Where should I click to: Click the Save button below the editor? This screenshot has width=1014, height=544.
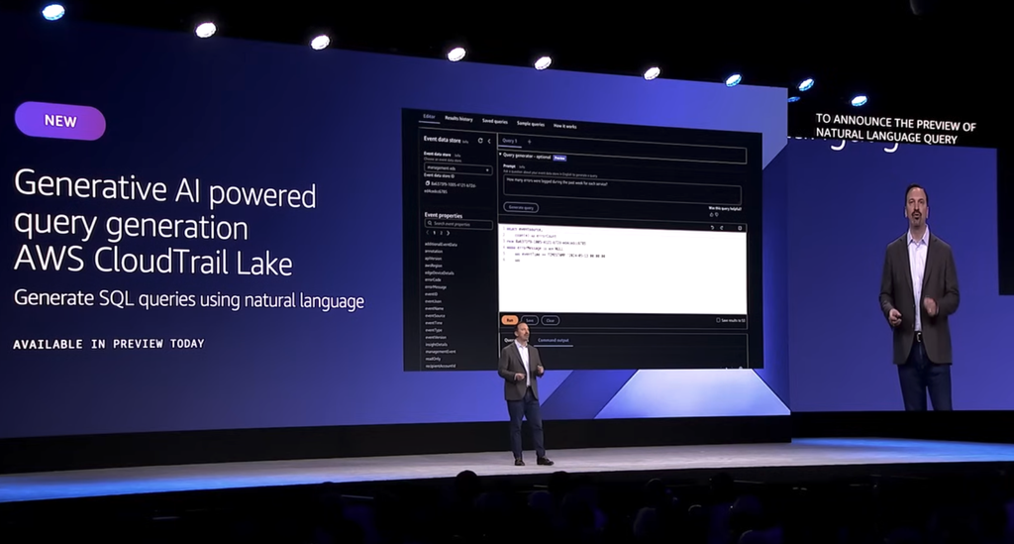(x=530, y=320)
